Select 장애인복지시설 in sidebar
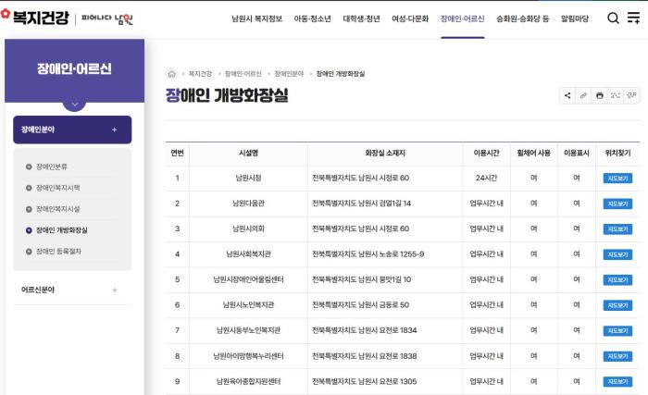This screenshot has width=648, height=395. click(57, 209)
